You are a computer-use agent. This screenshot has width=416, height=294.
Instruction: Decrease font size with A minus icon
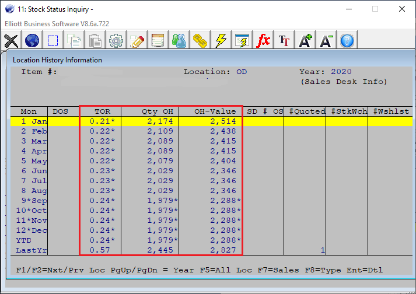tap(326, 41)
